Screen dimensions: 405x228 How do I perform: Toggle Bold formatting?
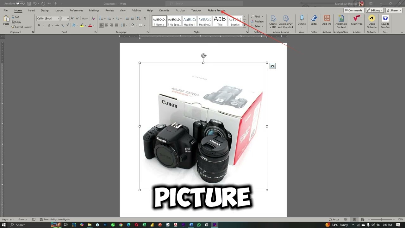click(39, 25)
